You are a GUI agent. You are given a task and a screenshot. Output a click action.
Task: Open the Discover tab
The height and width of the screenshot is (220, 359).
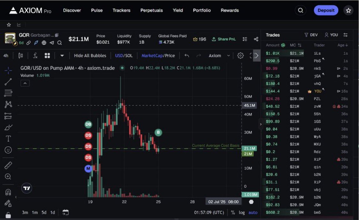72,10
